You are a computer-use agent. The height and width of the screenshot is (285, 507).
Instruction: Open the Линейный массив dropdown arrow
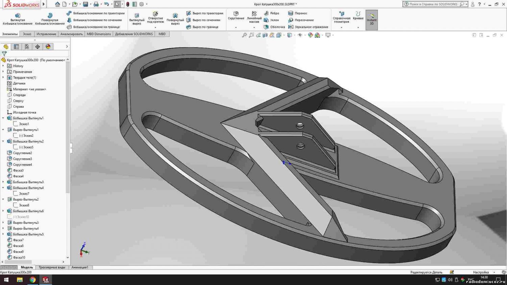(254, 27)
